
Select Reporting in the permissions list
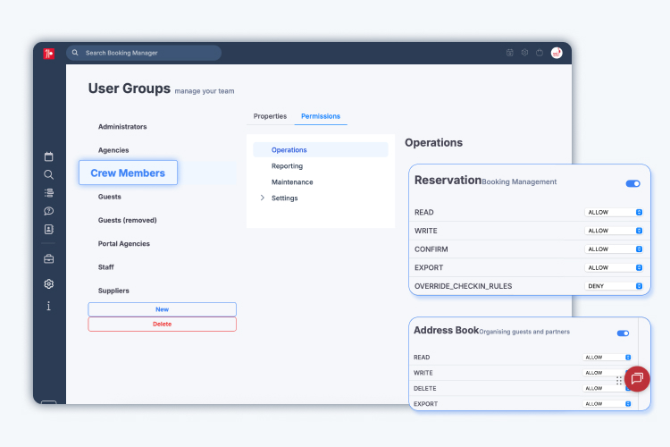point(287,166)
